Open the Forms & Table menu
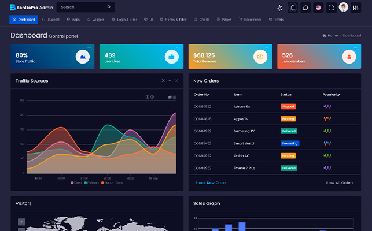The height and width of the screenshot is (231, 372). 173,20
